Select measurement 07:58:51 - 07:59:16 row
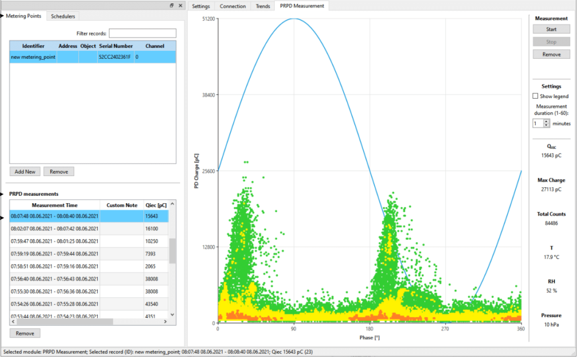Screen dimensions: 578x360 pos(89,266)
